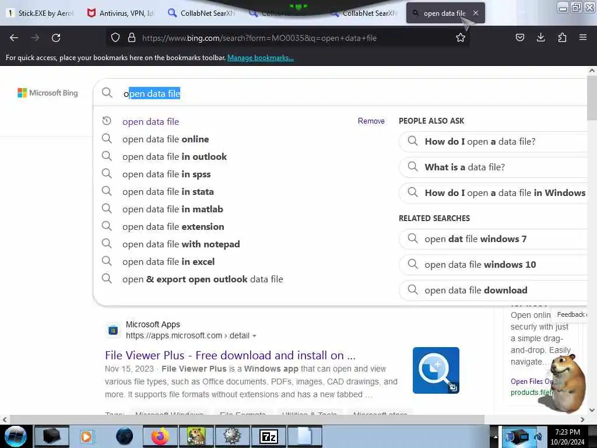Screen dimensions: 597x448
Task: Switch to the Antivirus, VPN tab
Action: pos(120,13)
